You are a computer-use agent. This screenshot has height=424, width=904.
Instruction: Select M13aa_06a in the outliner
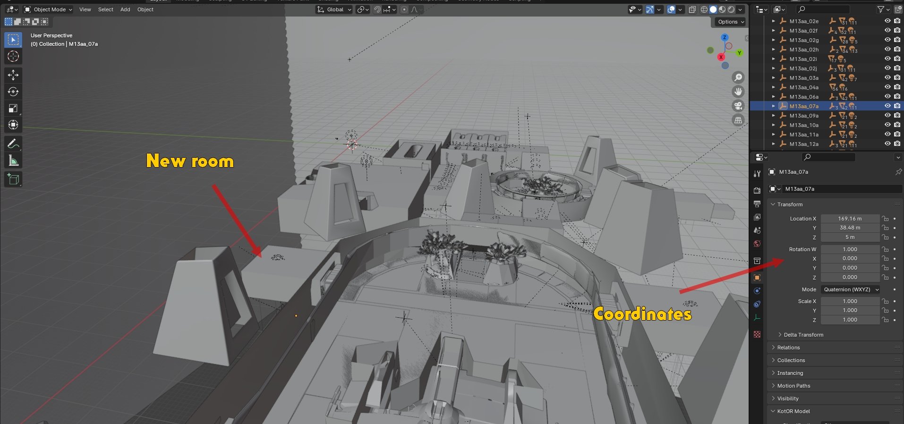tap(804, 97)
